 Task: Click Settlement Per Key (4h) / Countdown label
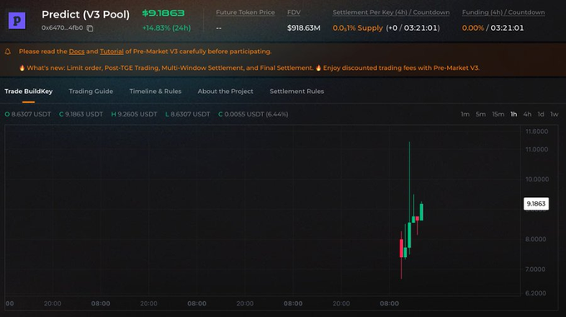[391, 12]
